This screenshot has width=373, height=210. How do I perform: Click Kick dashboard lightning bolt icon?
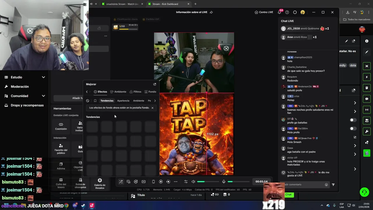click(367, 77)
